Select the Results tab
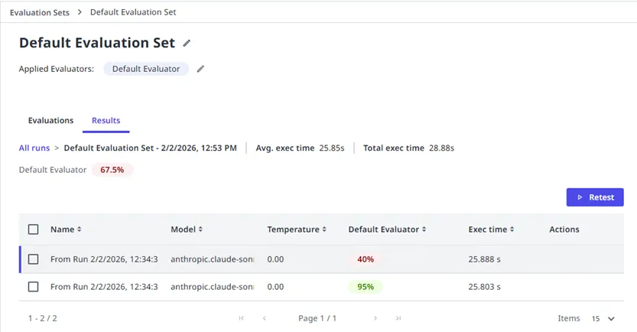The width and height of the screenshot is (637, 332). tap(106, 121)
